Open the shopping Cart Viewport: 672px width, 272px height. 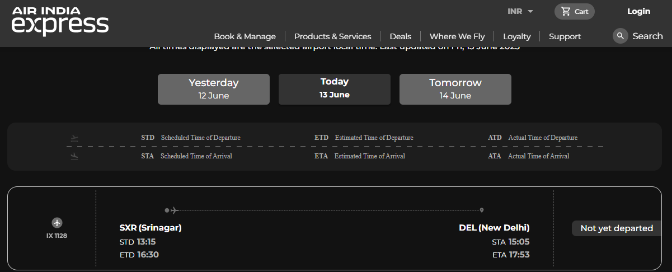(x=575, y=11)
